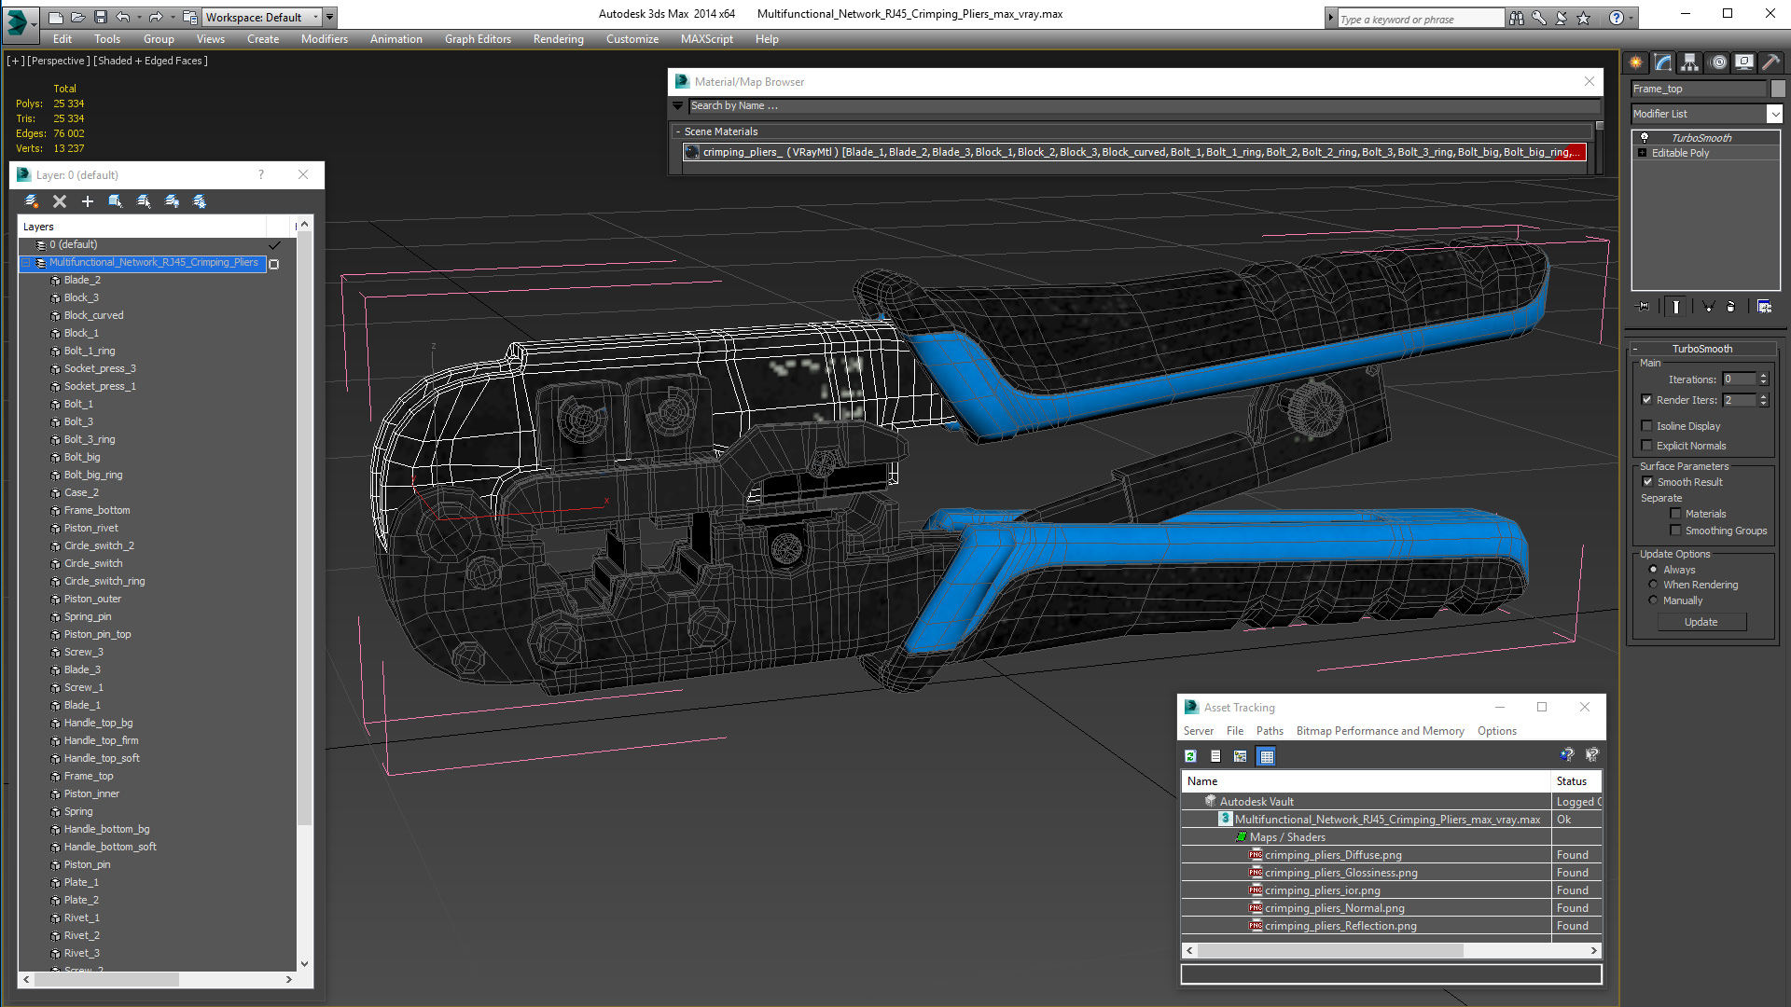Image resolution: width=1791 pixels, height=1007 pixels.
Task: Click the TurboSmooth Update button
Action: (1701, 622)
